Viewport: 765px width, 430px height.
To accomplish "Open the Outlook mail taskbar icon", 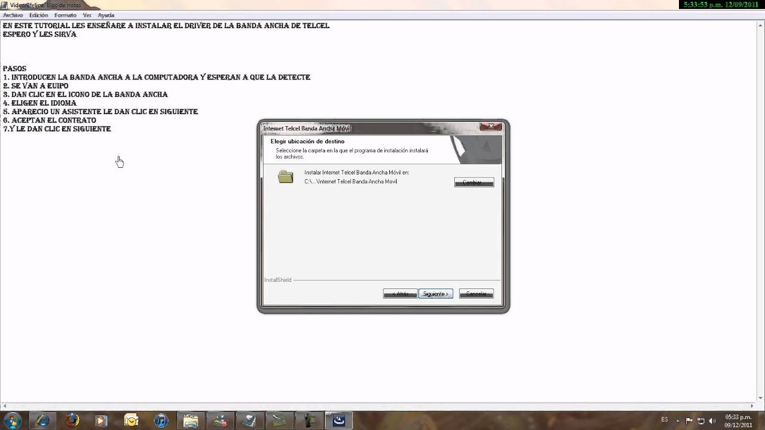I will [131, 420].
